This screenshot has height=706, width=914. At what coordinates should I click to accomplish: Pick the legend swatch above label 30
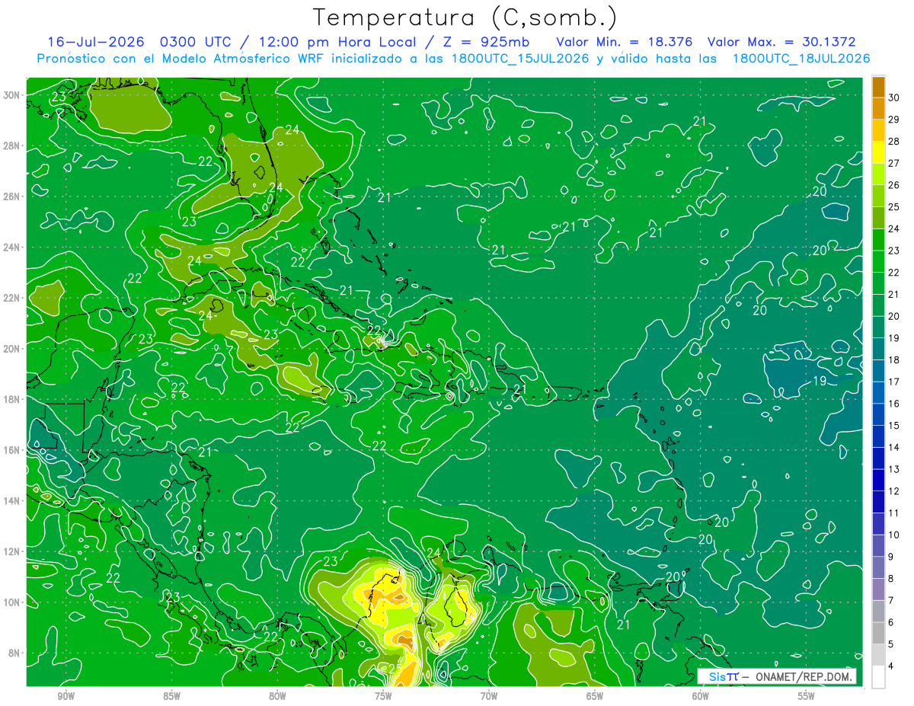click(x=878, y=87)
